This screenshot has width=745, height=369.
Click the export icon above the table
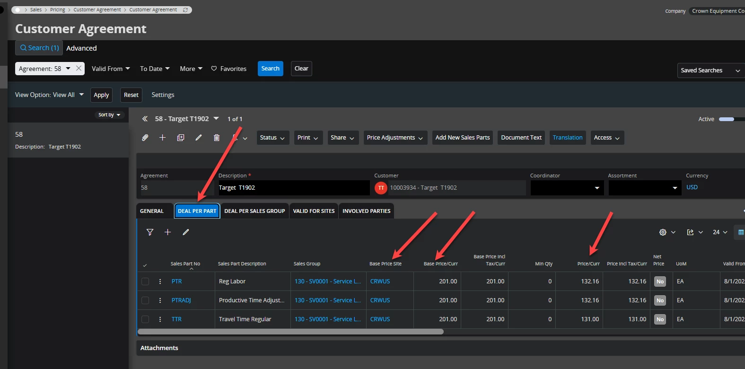tap(690, 232)
